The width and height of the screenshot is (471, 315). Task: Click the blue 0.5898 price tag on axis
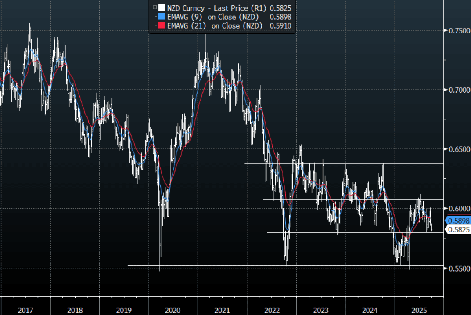point(458,221)
